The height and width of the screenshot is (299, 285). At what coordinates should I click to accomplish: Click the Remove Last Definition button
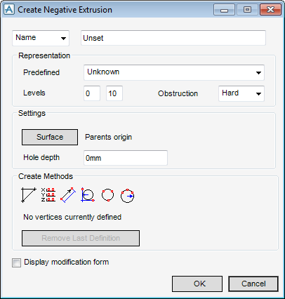[81, 238]
